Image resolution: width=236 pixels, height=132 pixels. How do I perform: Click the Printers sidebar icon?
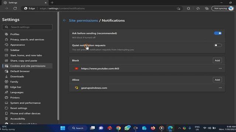(6, 98)
